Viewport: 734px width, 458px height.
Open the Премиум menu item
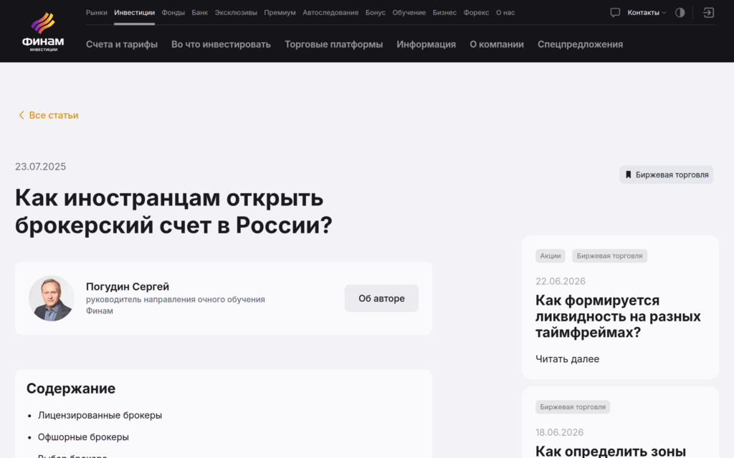(x=280, y=13)
